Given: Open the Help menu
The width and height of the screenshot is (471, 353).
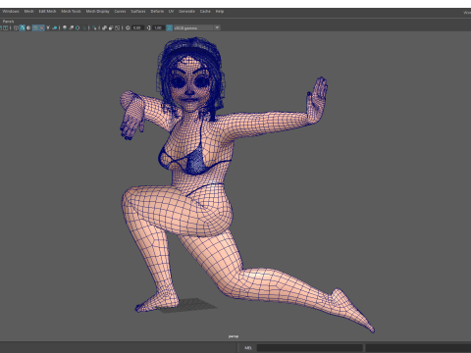Looking at the screenshot, I should click(220, 12).
